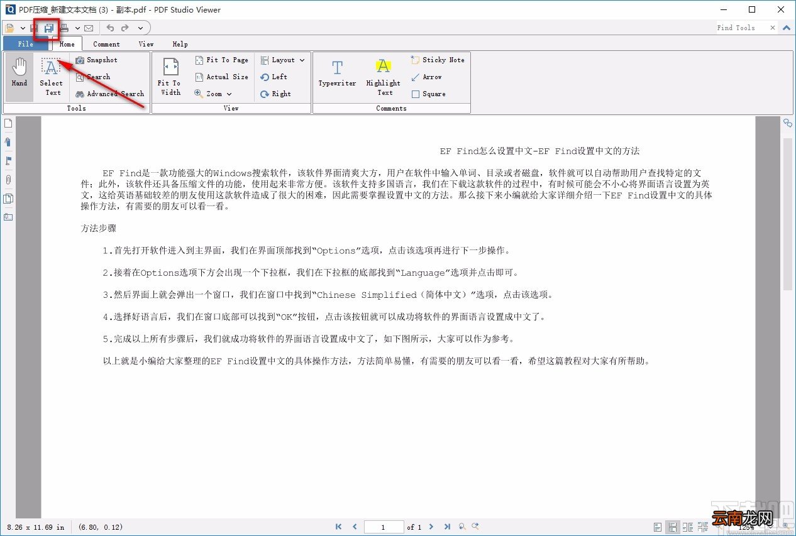Switch to the Home tab
Image resolution: width=796 pixels, height=536 pixels.
pos(67,44)
